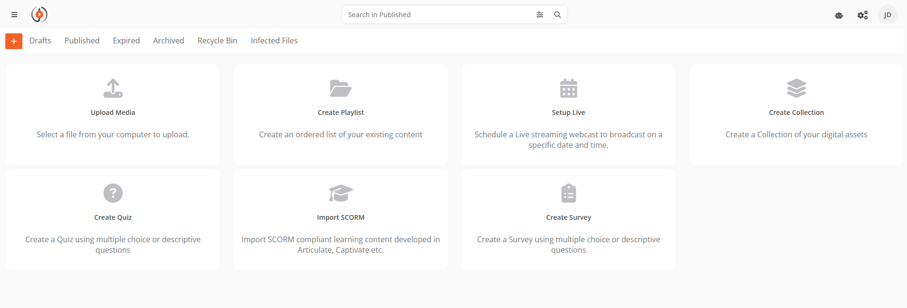Click the Create Survey clipboard icon
907x308 pixels.
click(569, 193)
